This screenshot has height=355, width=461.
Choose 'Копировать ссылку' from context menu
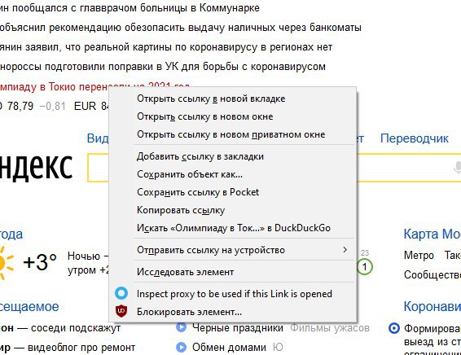coord(232,210)
